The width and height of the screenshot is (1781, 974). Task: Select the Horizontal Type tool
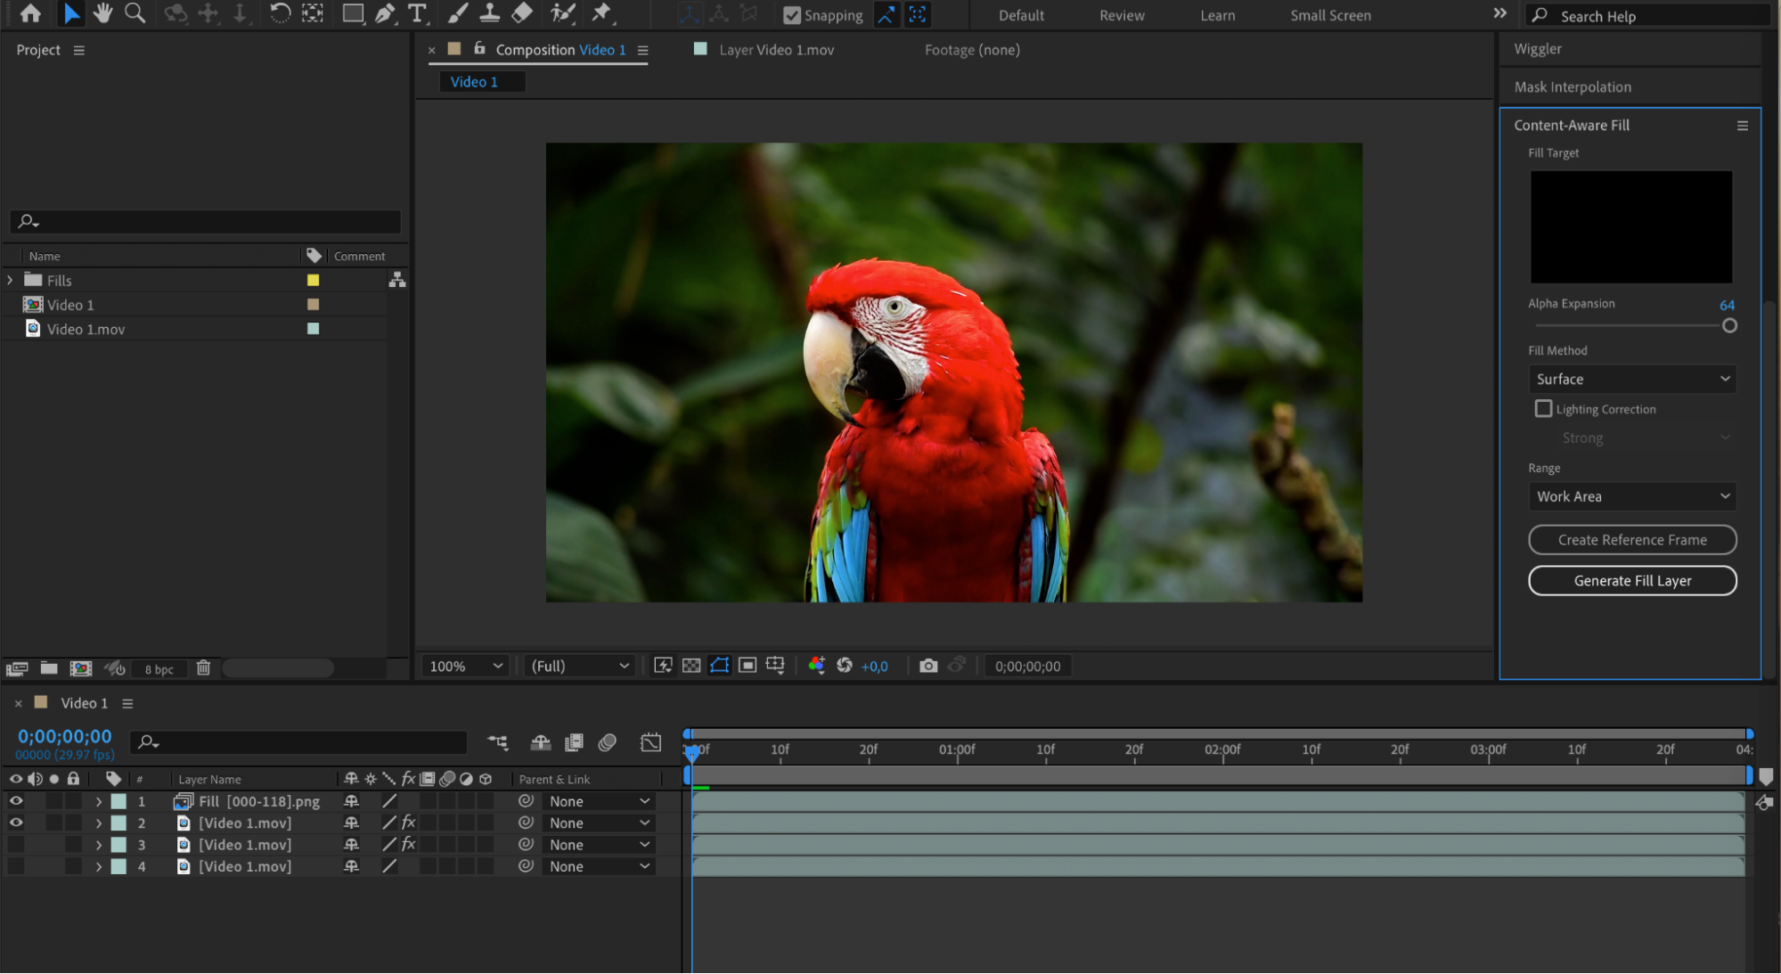coord(417,13)
